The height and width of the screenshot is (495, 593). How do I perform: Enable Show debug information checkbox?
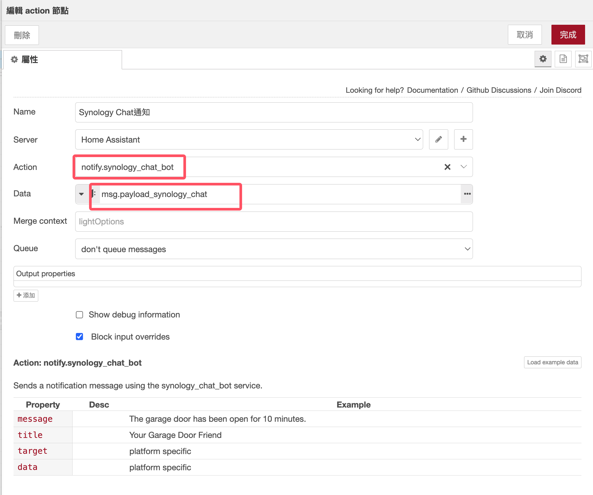[79, 315]
